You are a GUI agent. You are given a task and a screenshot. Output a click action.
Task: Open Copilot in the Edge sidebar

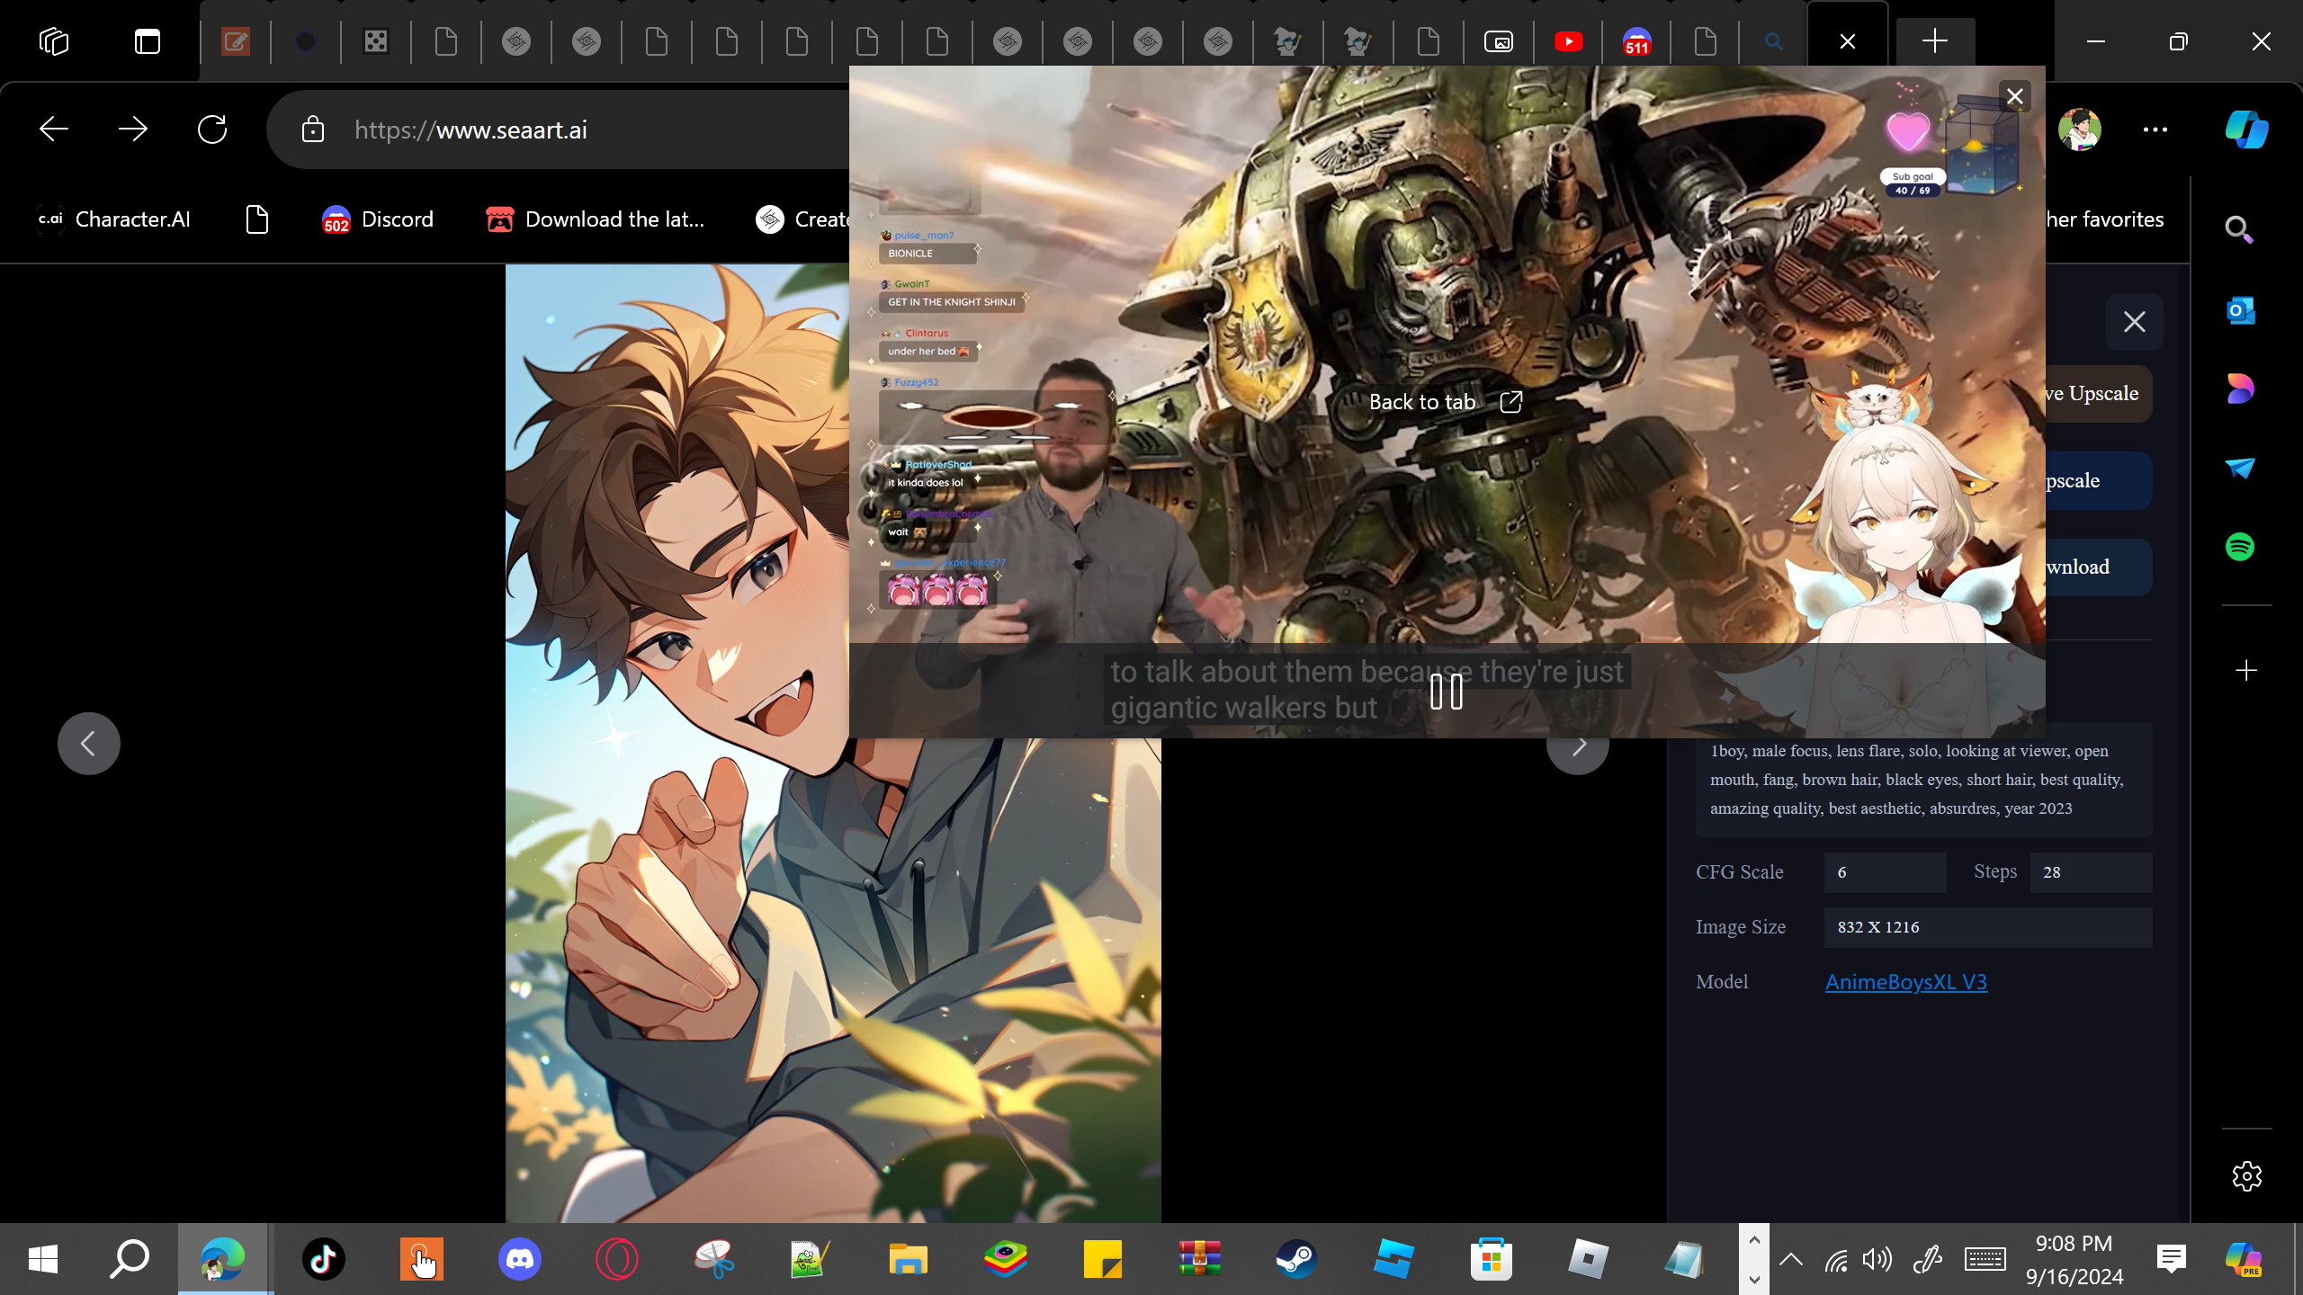(x=2246, y=129)
